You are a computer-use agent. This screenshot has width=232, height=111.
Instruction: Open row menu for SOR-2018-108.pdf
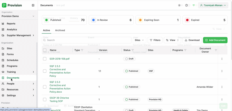pos(222,59)
